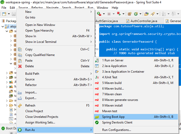
Task: Click the Run with coverage toolbar icon
Action: [x=99, y=14]
